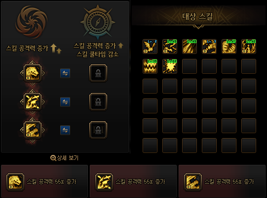Choose the Lv.22 explosion burst skill icon
The height and width of the screenshot is (198, 267).
[x=170, y=66]
